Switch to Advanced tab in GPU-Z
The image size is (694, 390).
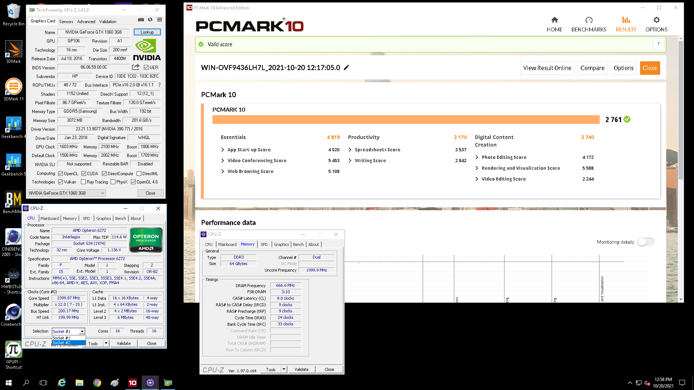(86, 22)
